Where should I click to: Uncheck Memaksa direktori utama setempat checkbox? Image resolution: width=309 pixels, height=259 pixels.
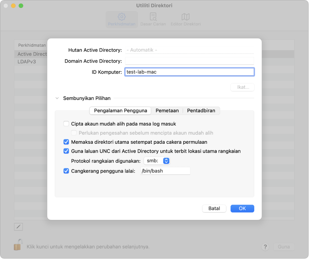tap(66, 142)
